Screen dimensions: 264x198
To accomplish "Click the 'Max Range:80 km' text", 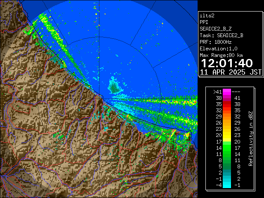I will [x=221, y=55].
